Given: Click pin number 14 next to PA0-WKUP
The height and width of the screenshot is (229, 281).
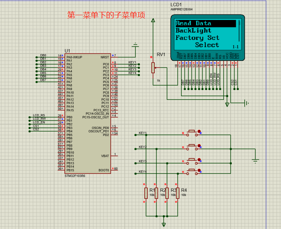Looking at the screenshot, I should click(60, 56).
